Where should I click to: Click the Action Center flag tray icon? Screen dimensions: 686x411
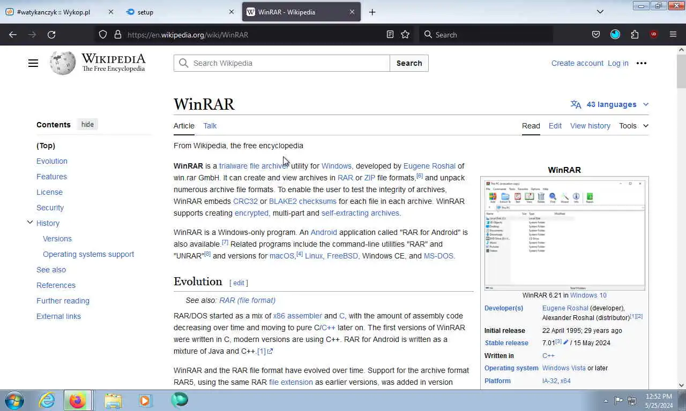pyautogui.click(x=618, y=400)
